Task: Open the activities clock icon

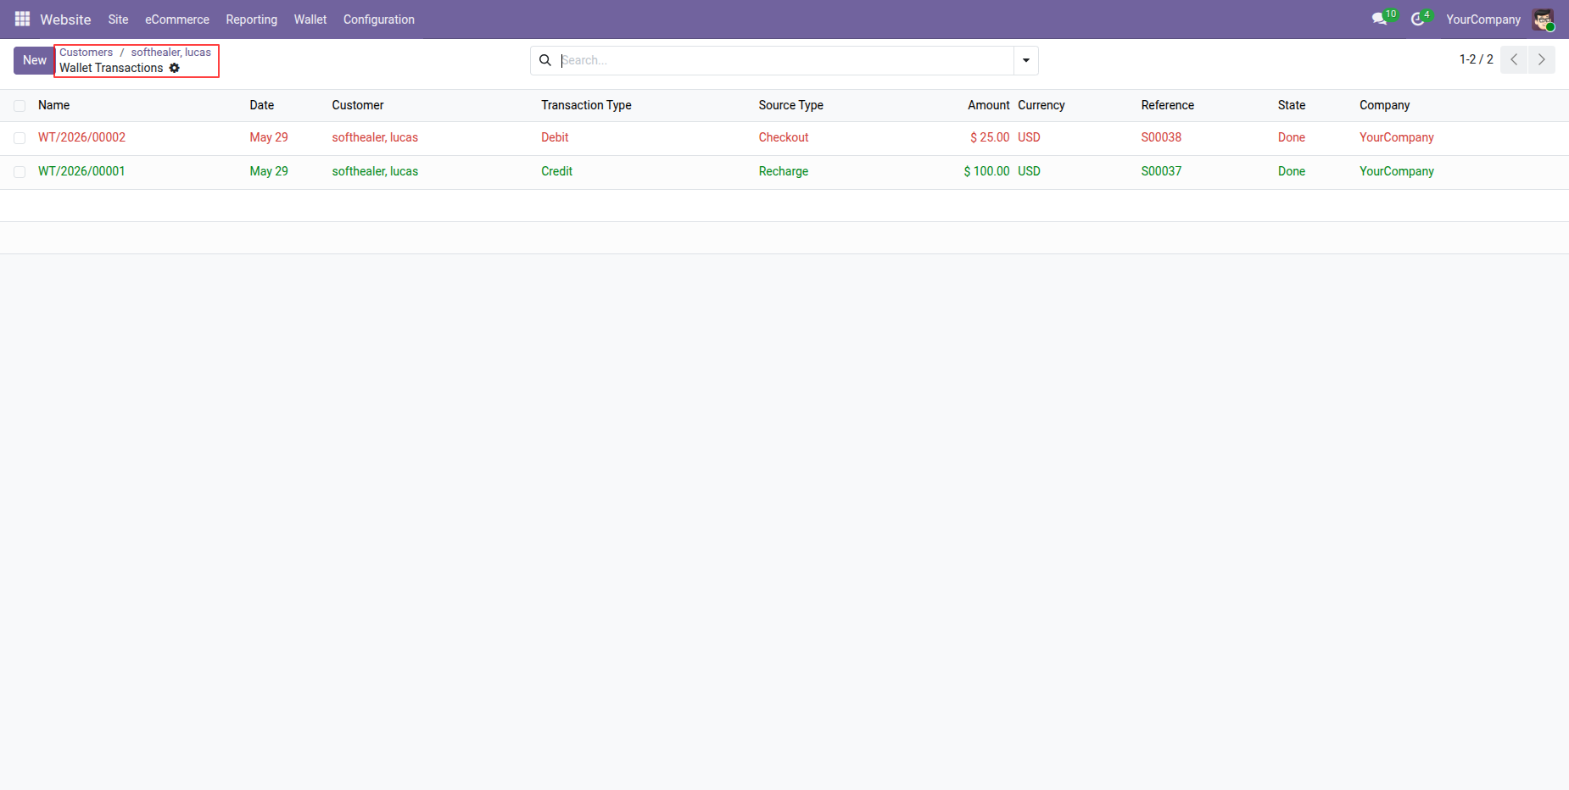Action: 1417,19
